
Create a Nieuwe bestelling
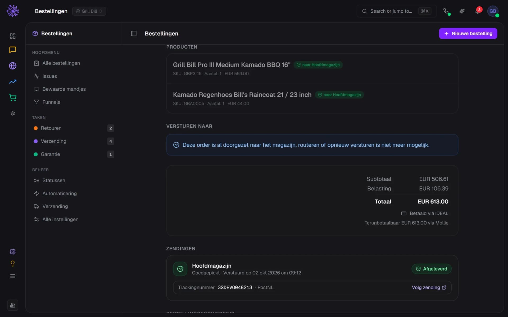(468, 34)
